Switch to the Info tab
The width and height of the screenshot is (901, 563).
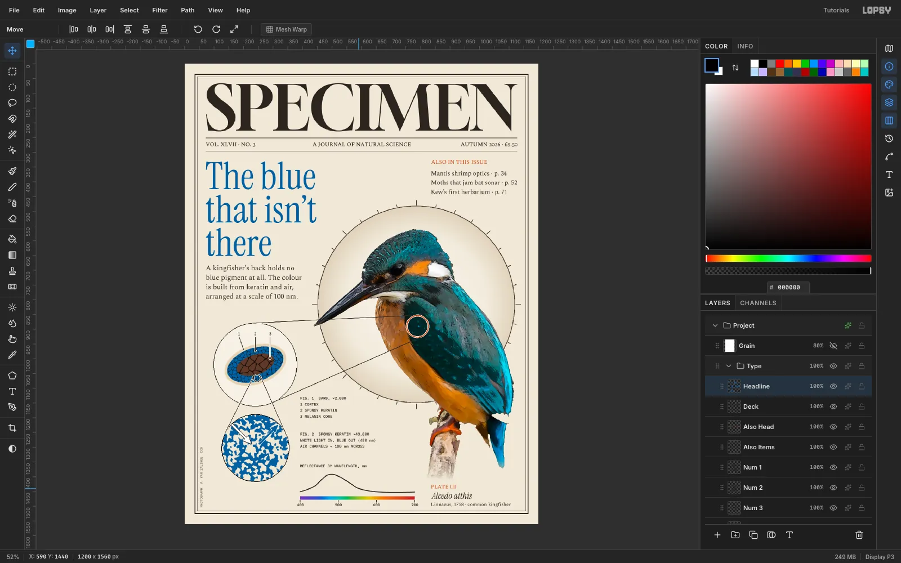[745, 46]
